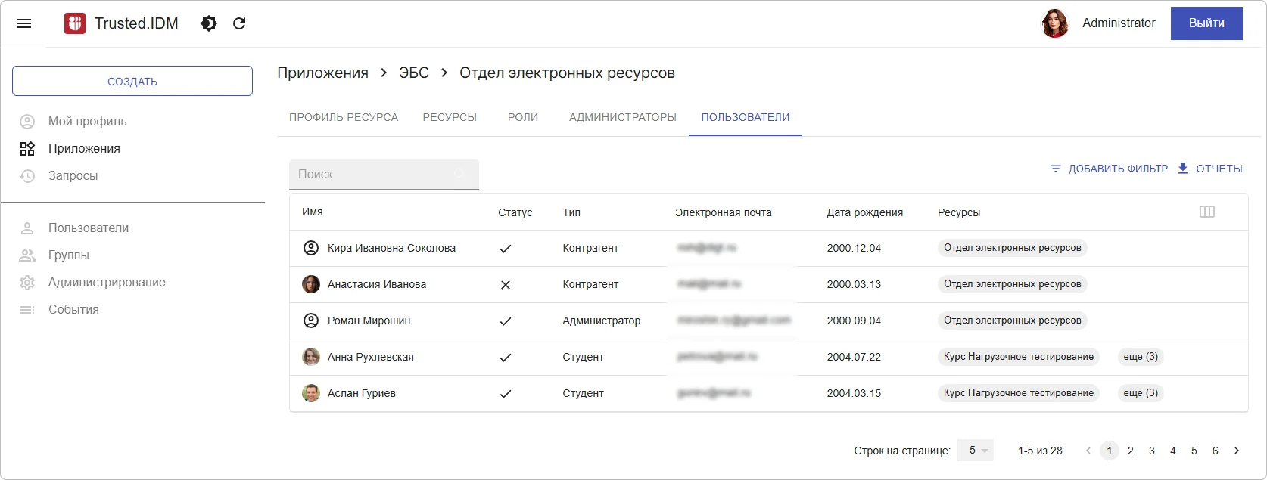This screenshot has width=1267, height=480.
Task: Click the refresh icon in header
Action: 239,23
